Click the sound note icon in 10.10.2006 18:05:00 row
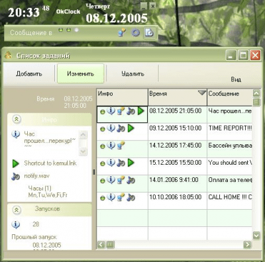 pyautogui.click(x=131, y=198)
